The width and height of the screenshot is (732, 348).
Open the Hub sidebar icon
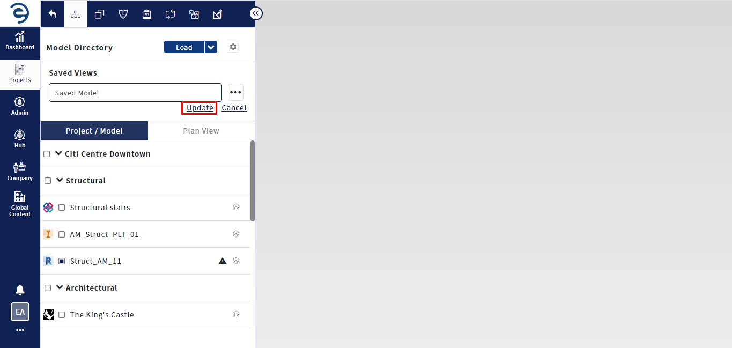pos(20,139)
